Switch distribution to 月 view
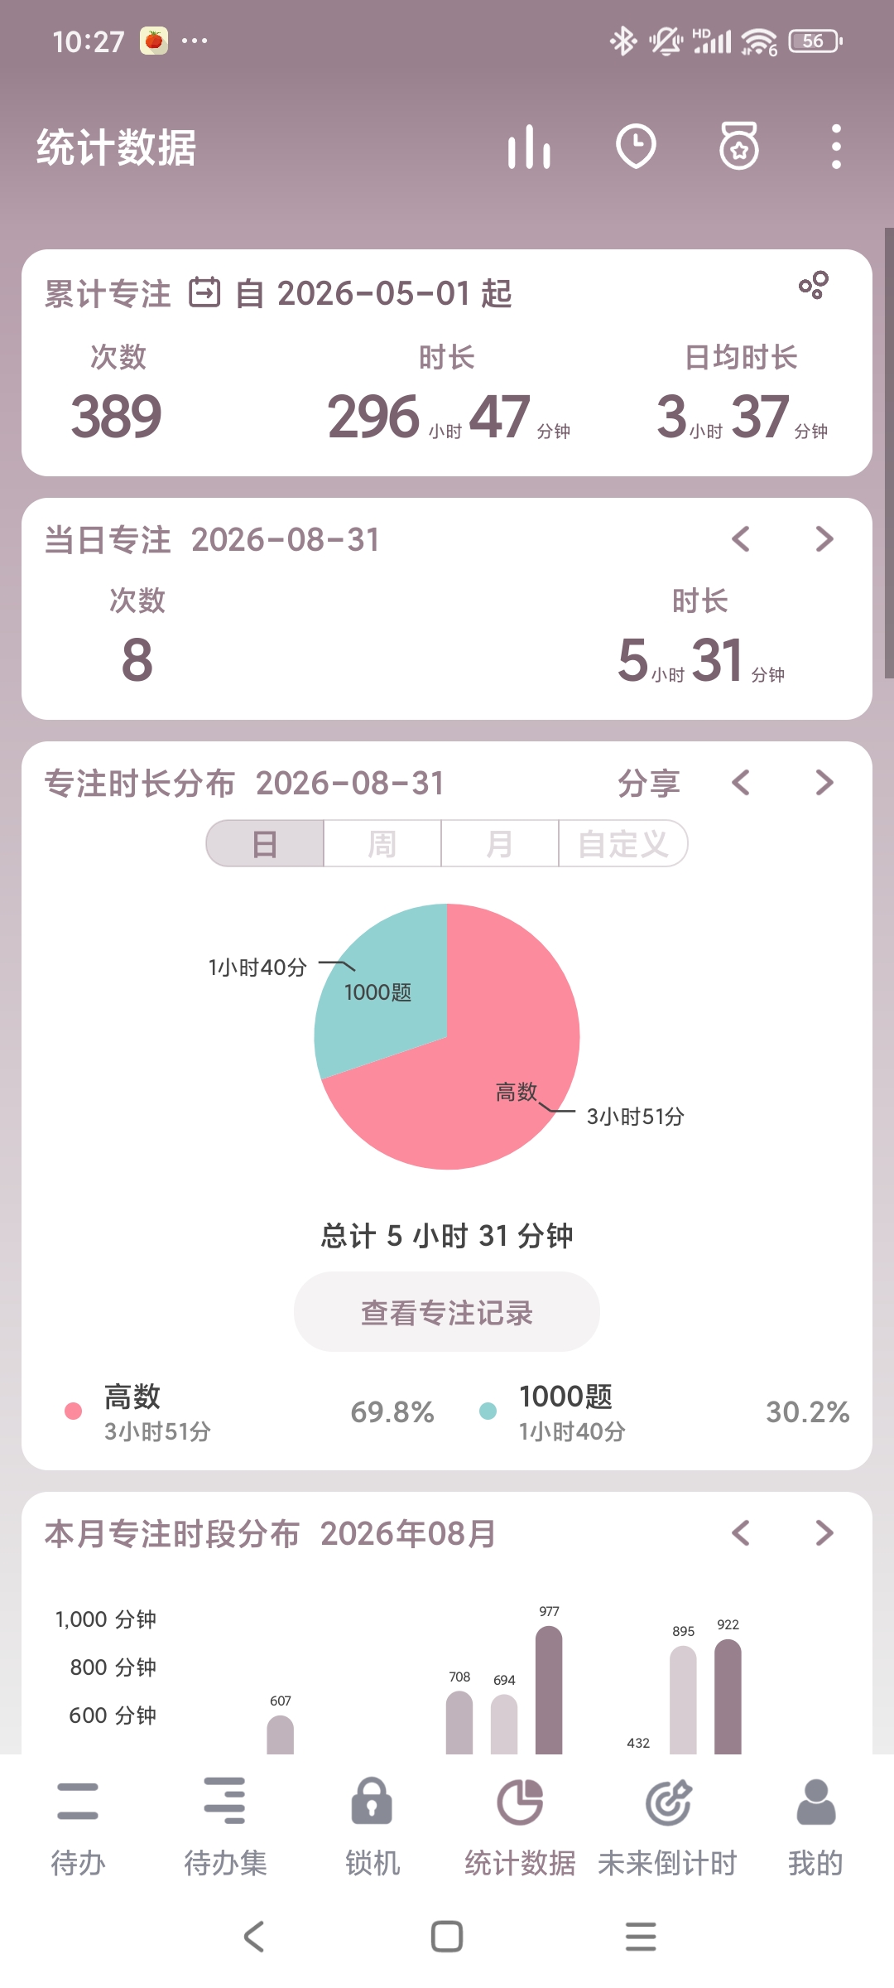Image resolution: width=894 pixels, height=1988 pixels. 500,844
